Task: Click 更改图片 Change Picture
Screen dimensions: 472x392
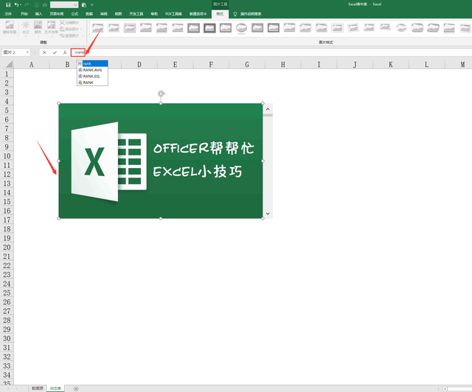Action: 71,29
